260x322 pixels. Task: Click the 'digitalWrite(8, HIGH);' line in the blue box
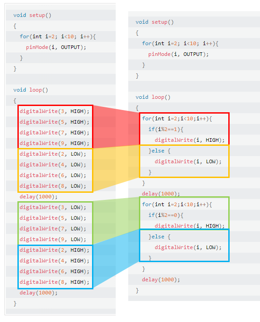(55, 282)
